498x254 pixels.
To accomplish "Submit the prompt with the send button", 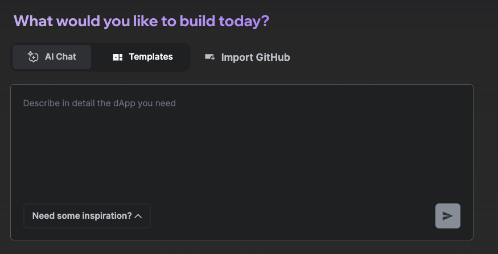I will (x=448, y=216).
